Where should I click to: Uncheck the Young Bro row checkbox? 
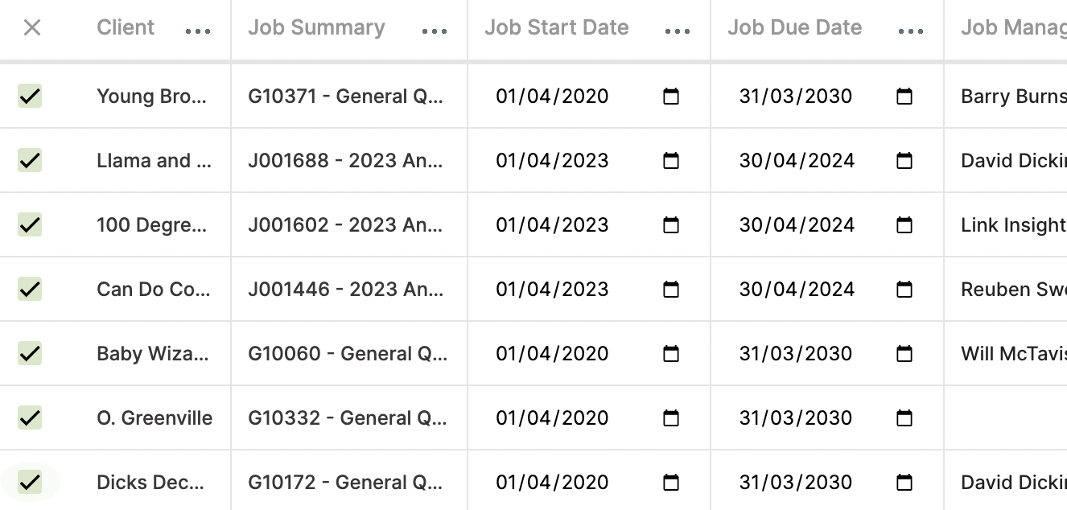click(x=30, y=97)
